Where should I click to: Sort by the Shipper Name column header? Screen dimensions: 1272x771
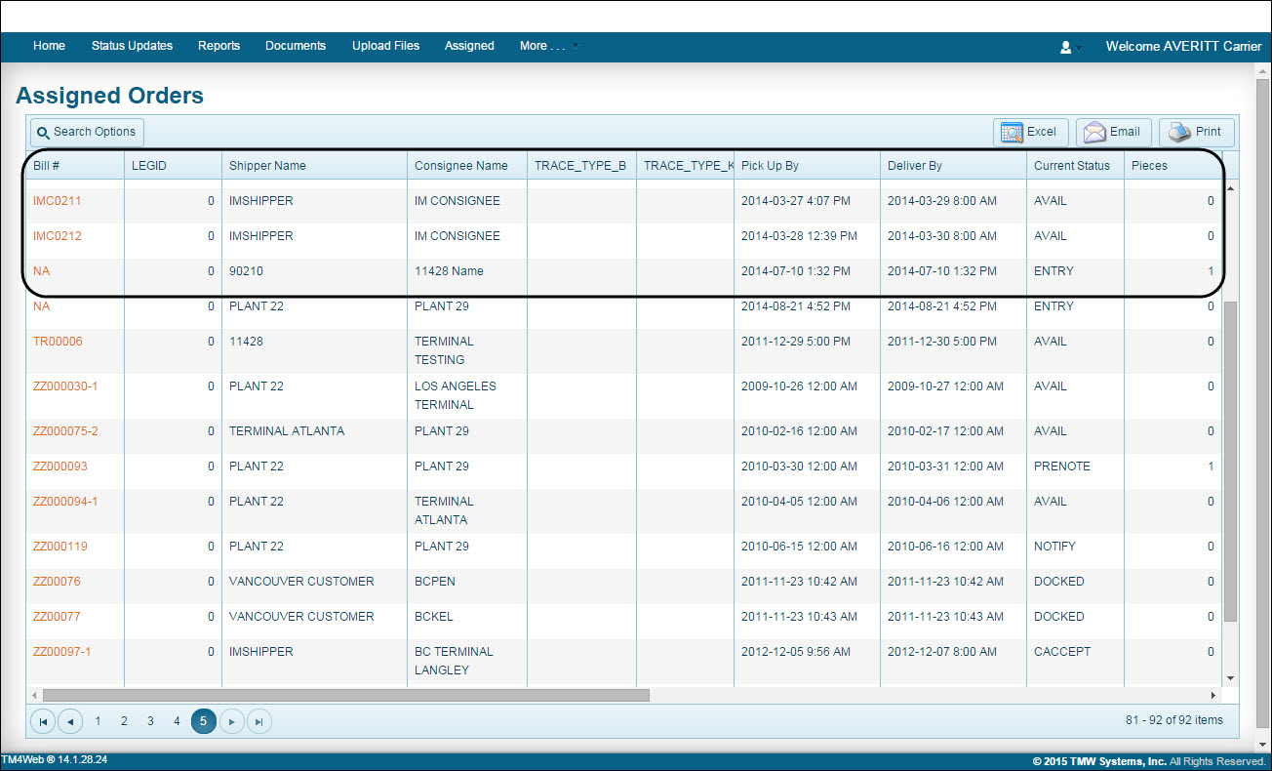pyautogui.click(x=315, y=166)
